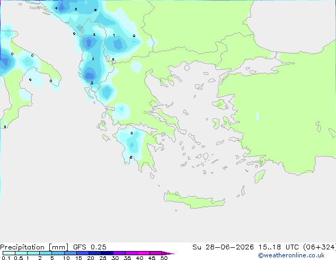Click the legend swatch between 40 and 45
The image size is (336, 260).
[144, 253]
